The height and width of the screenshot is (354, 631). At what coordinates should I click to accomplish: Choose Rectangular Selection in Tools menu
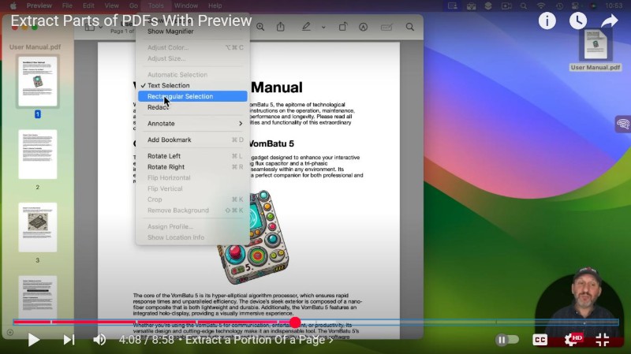(x=192, y=96)
